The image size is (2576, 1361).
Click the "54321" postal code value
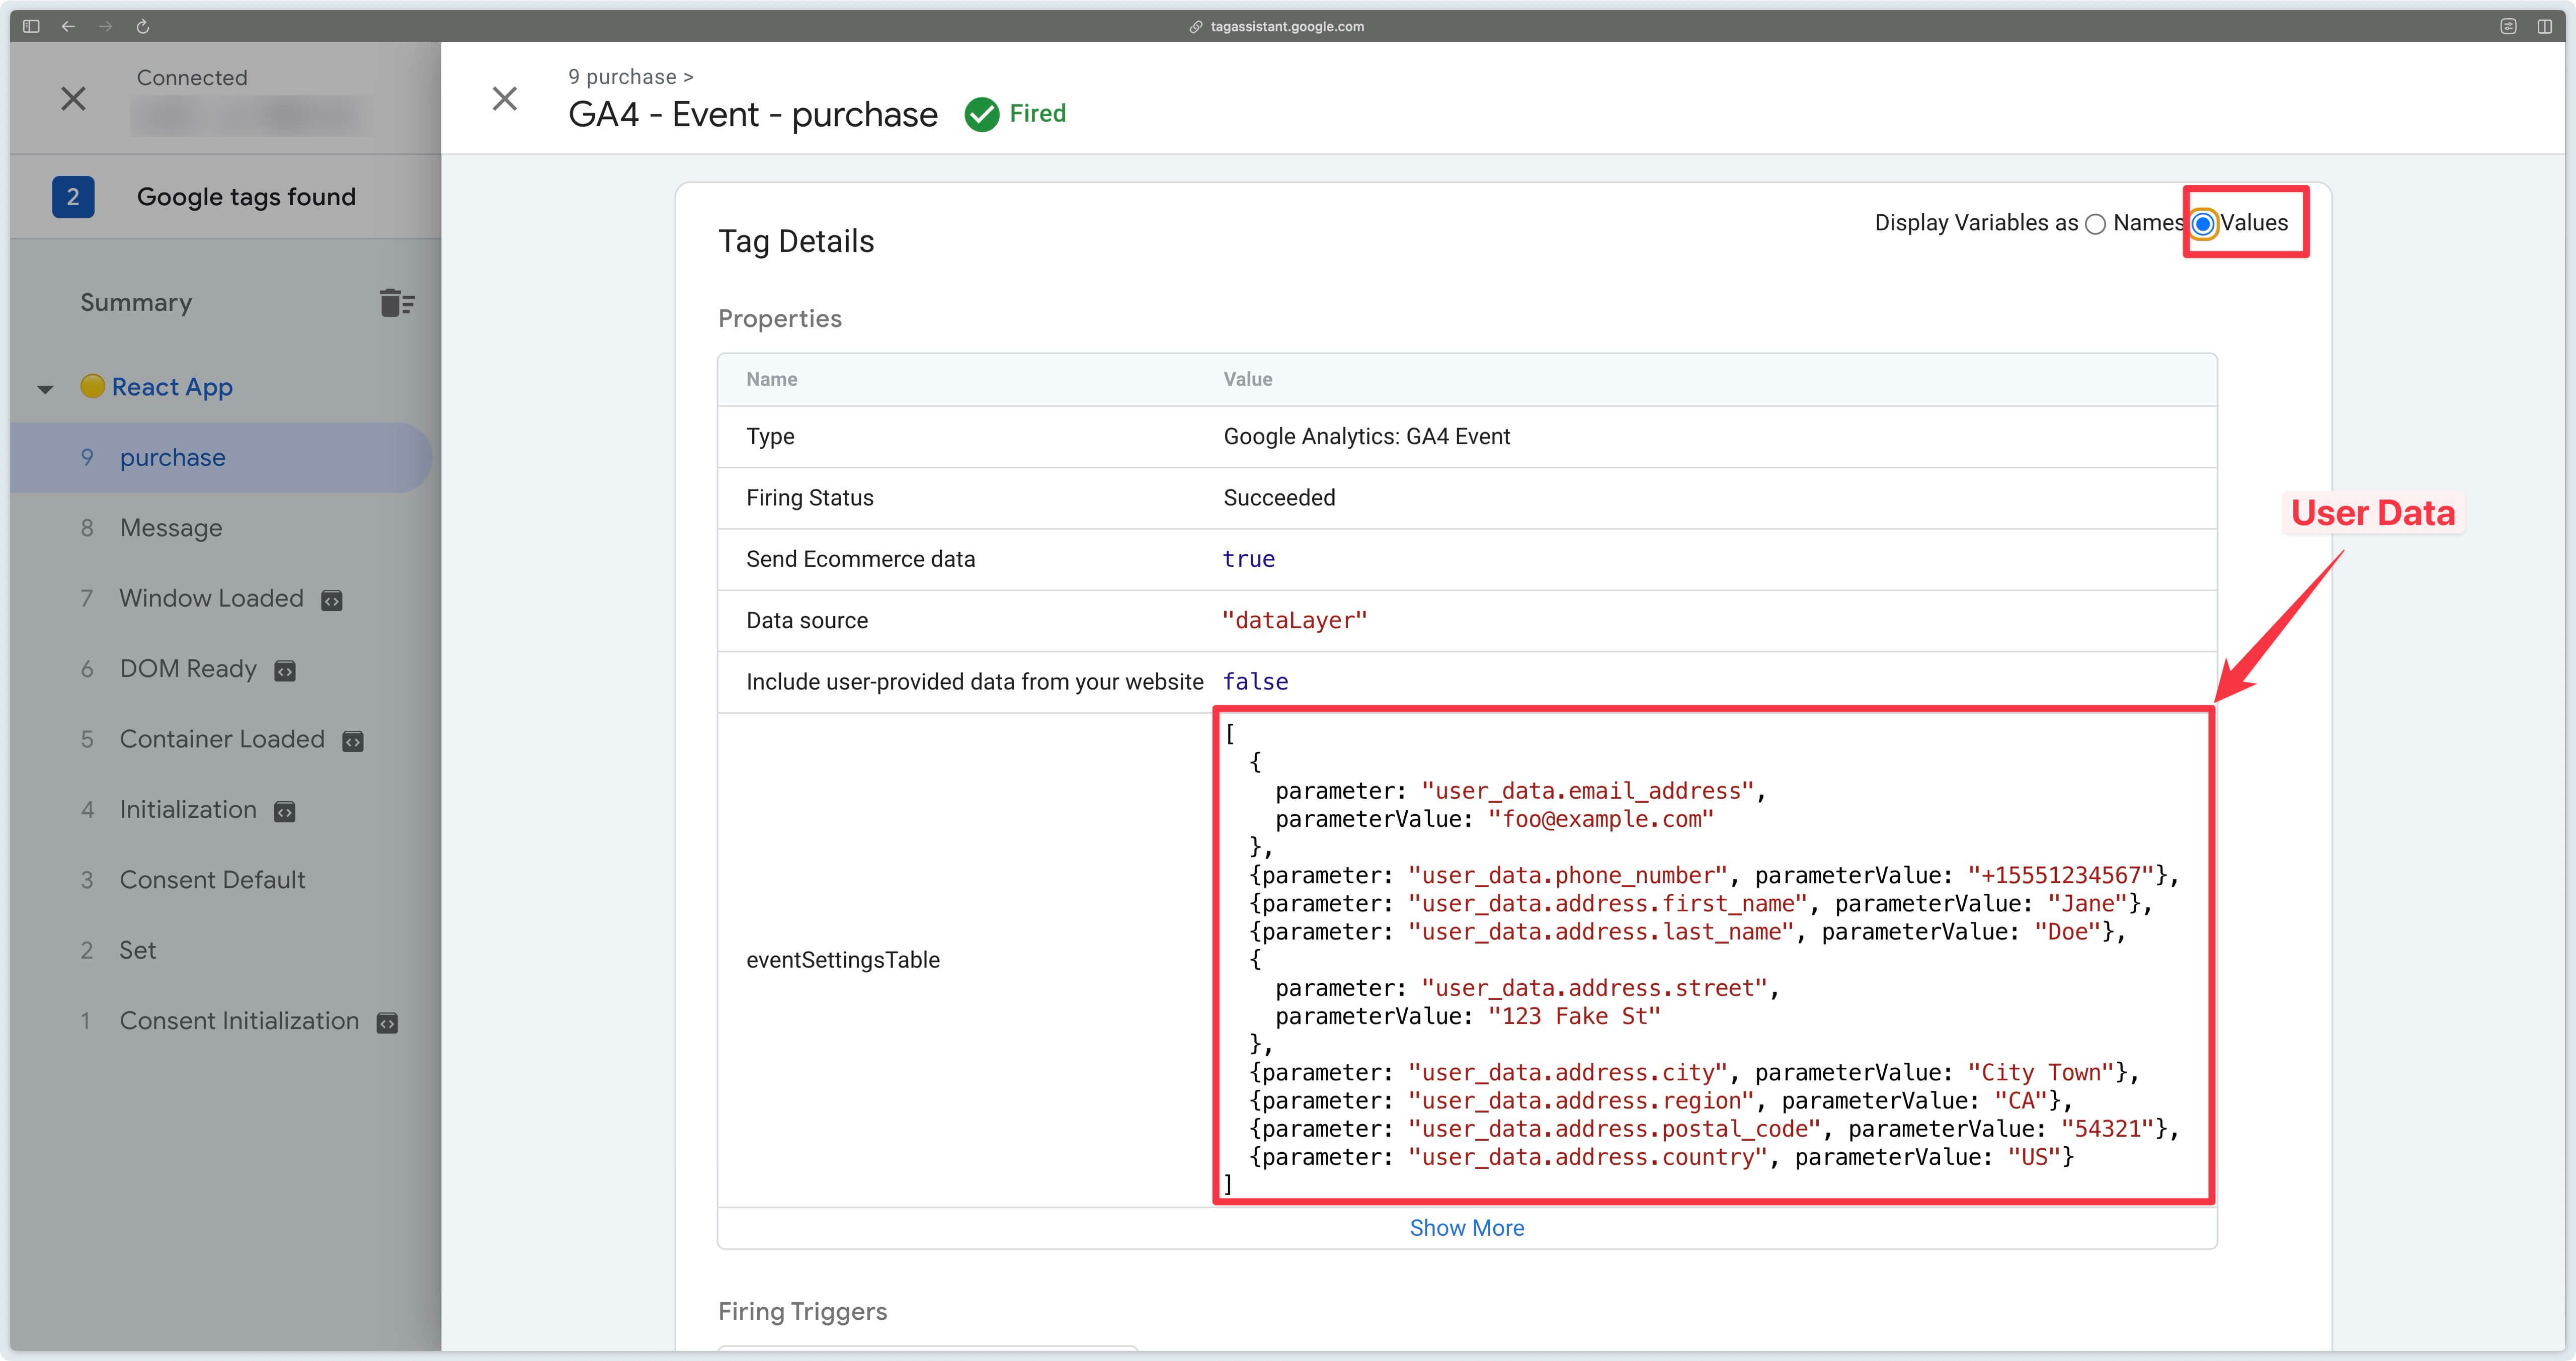pos(2107,1129)
